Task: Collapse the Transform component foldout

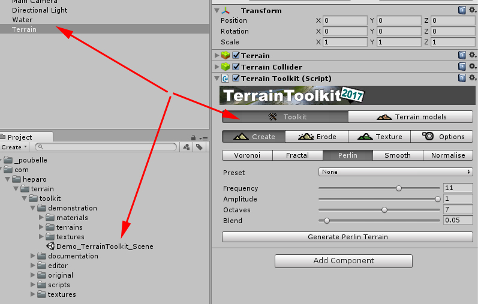Action: (217, 11)
